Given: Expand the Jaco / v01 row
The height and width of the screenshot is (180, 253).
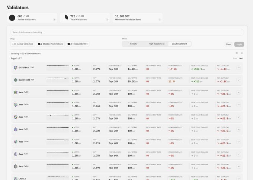Looking at the screenshot, I should click(x=238, y=130).
